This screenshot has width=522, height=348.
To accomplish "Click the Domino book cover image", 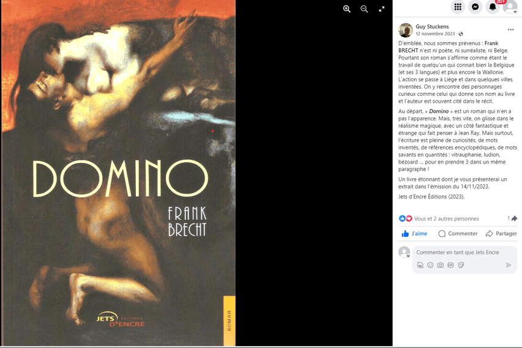I will (119, 173).
